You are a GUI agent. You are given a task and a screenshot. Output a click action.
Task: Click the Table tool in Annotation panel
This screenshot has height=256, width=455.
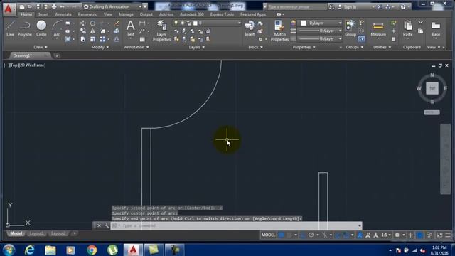point(142,39)
